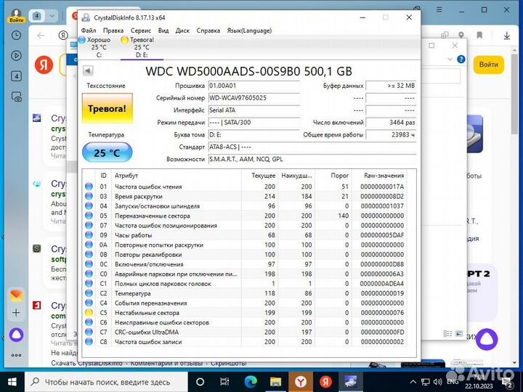Image resolution: width=523 pixels, height=392 pixels.
Task: Show hidden tray icons chevron
Action: pyautogui.click(x=413, y=382)
